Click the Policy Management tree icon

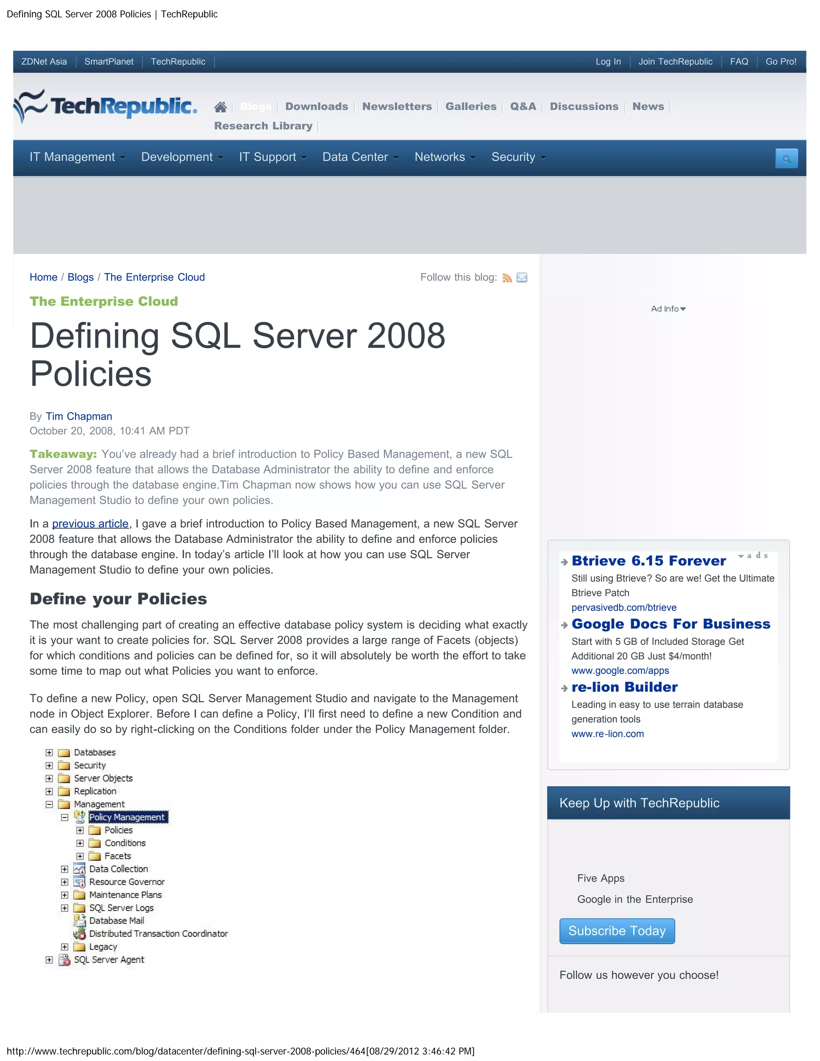click(80, 817)
